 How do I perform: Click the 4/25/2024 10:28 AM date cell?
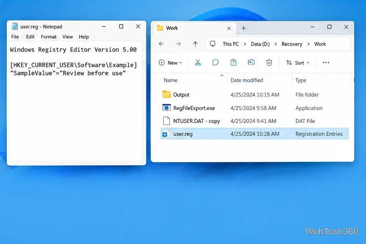[255, 134]
